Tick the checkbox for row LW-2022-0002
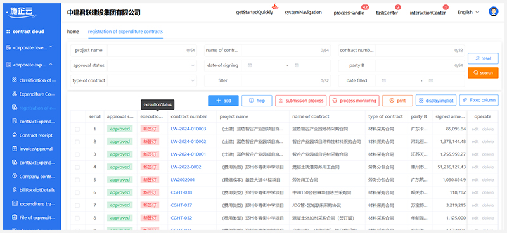507x233 pixels. pos(77,167)
